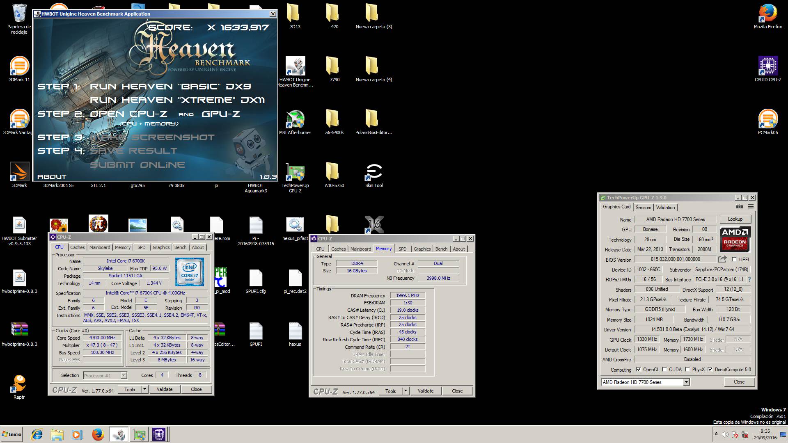Click the Lookup button in GPU-Z
Screen dimensions: 788x443
click(x=735, y=219)
